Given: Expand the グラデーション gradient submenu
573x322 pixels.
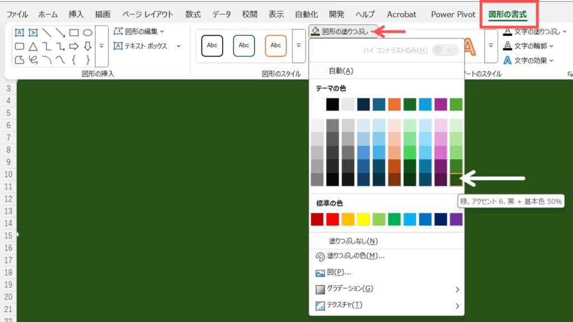Looking at the screenshot, I should [x=457, y=289].
